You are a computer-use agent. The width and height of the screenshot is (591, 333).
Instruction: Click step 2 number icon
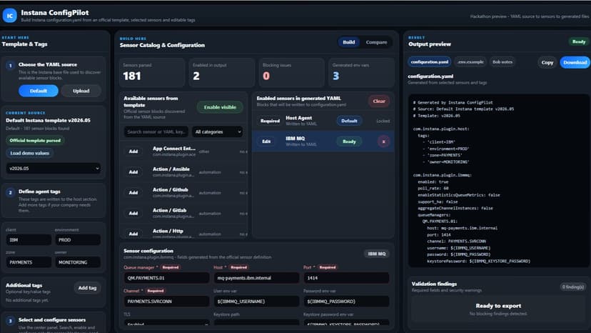(11, 192)
